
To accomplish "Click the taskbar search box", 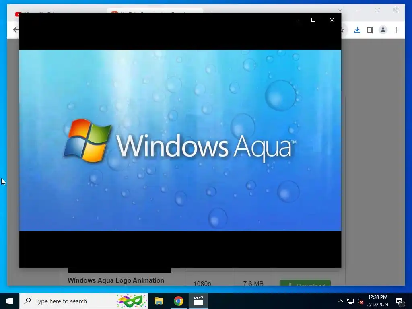I will (84, 301).
